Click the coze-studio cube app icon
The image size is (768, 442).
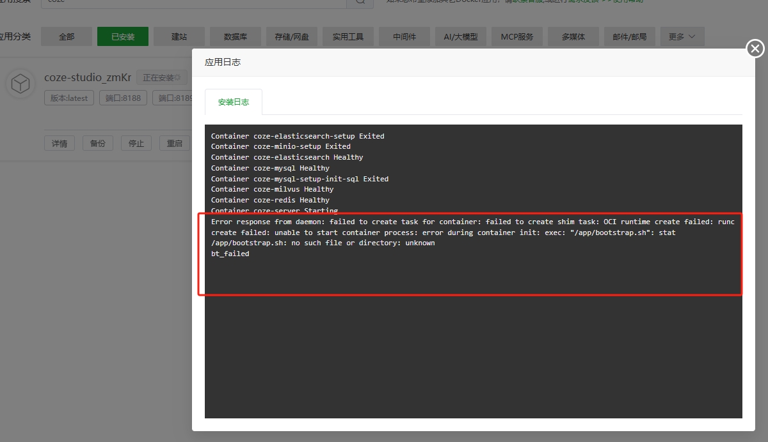[x=20, y=84]
